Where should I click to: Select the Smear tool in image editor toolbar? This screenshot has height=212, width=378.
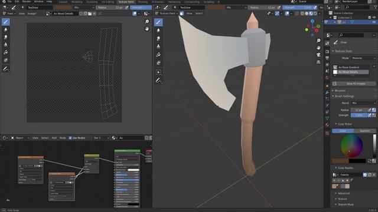[x=6, y=37]
